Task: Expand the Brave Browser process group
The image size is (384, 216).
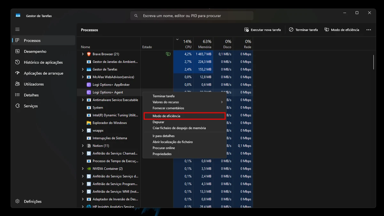Action: tap(83, 54)
